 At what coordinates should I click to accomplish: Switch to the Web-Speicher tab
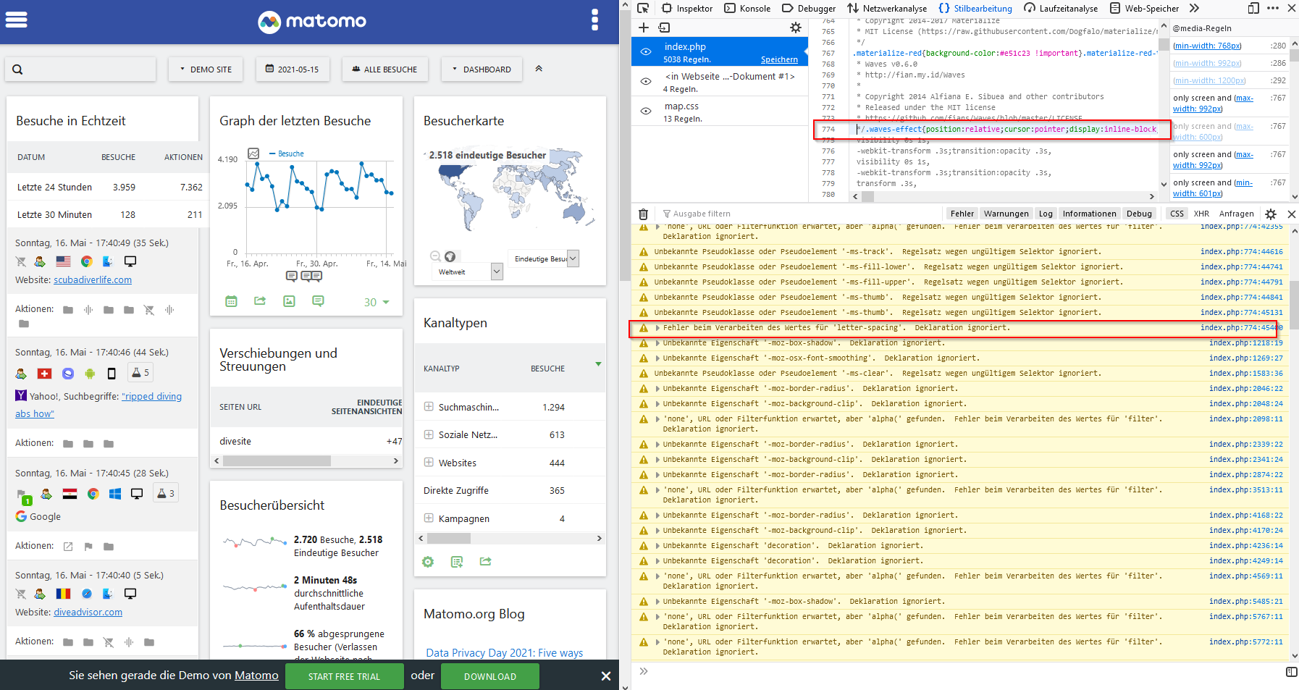(1144, 9)
